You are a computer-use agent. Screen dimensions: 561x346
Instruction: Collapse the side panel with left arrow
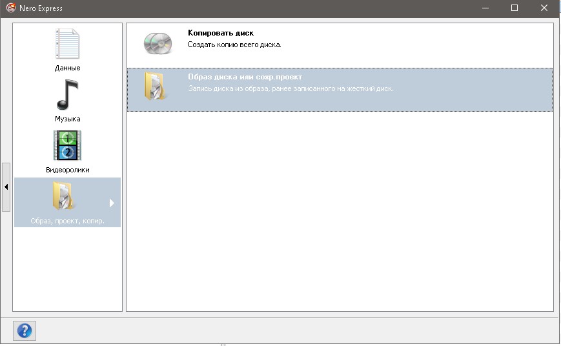pos(6,187)
